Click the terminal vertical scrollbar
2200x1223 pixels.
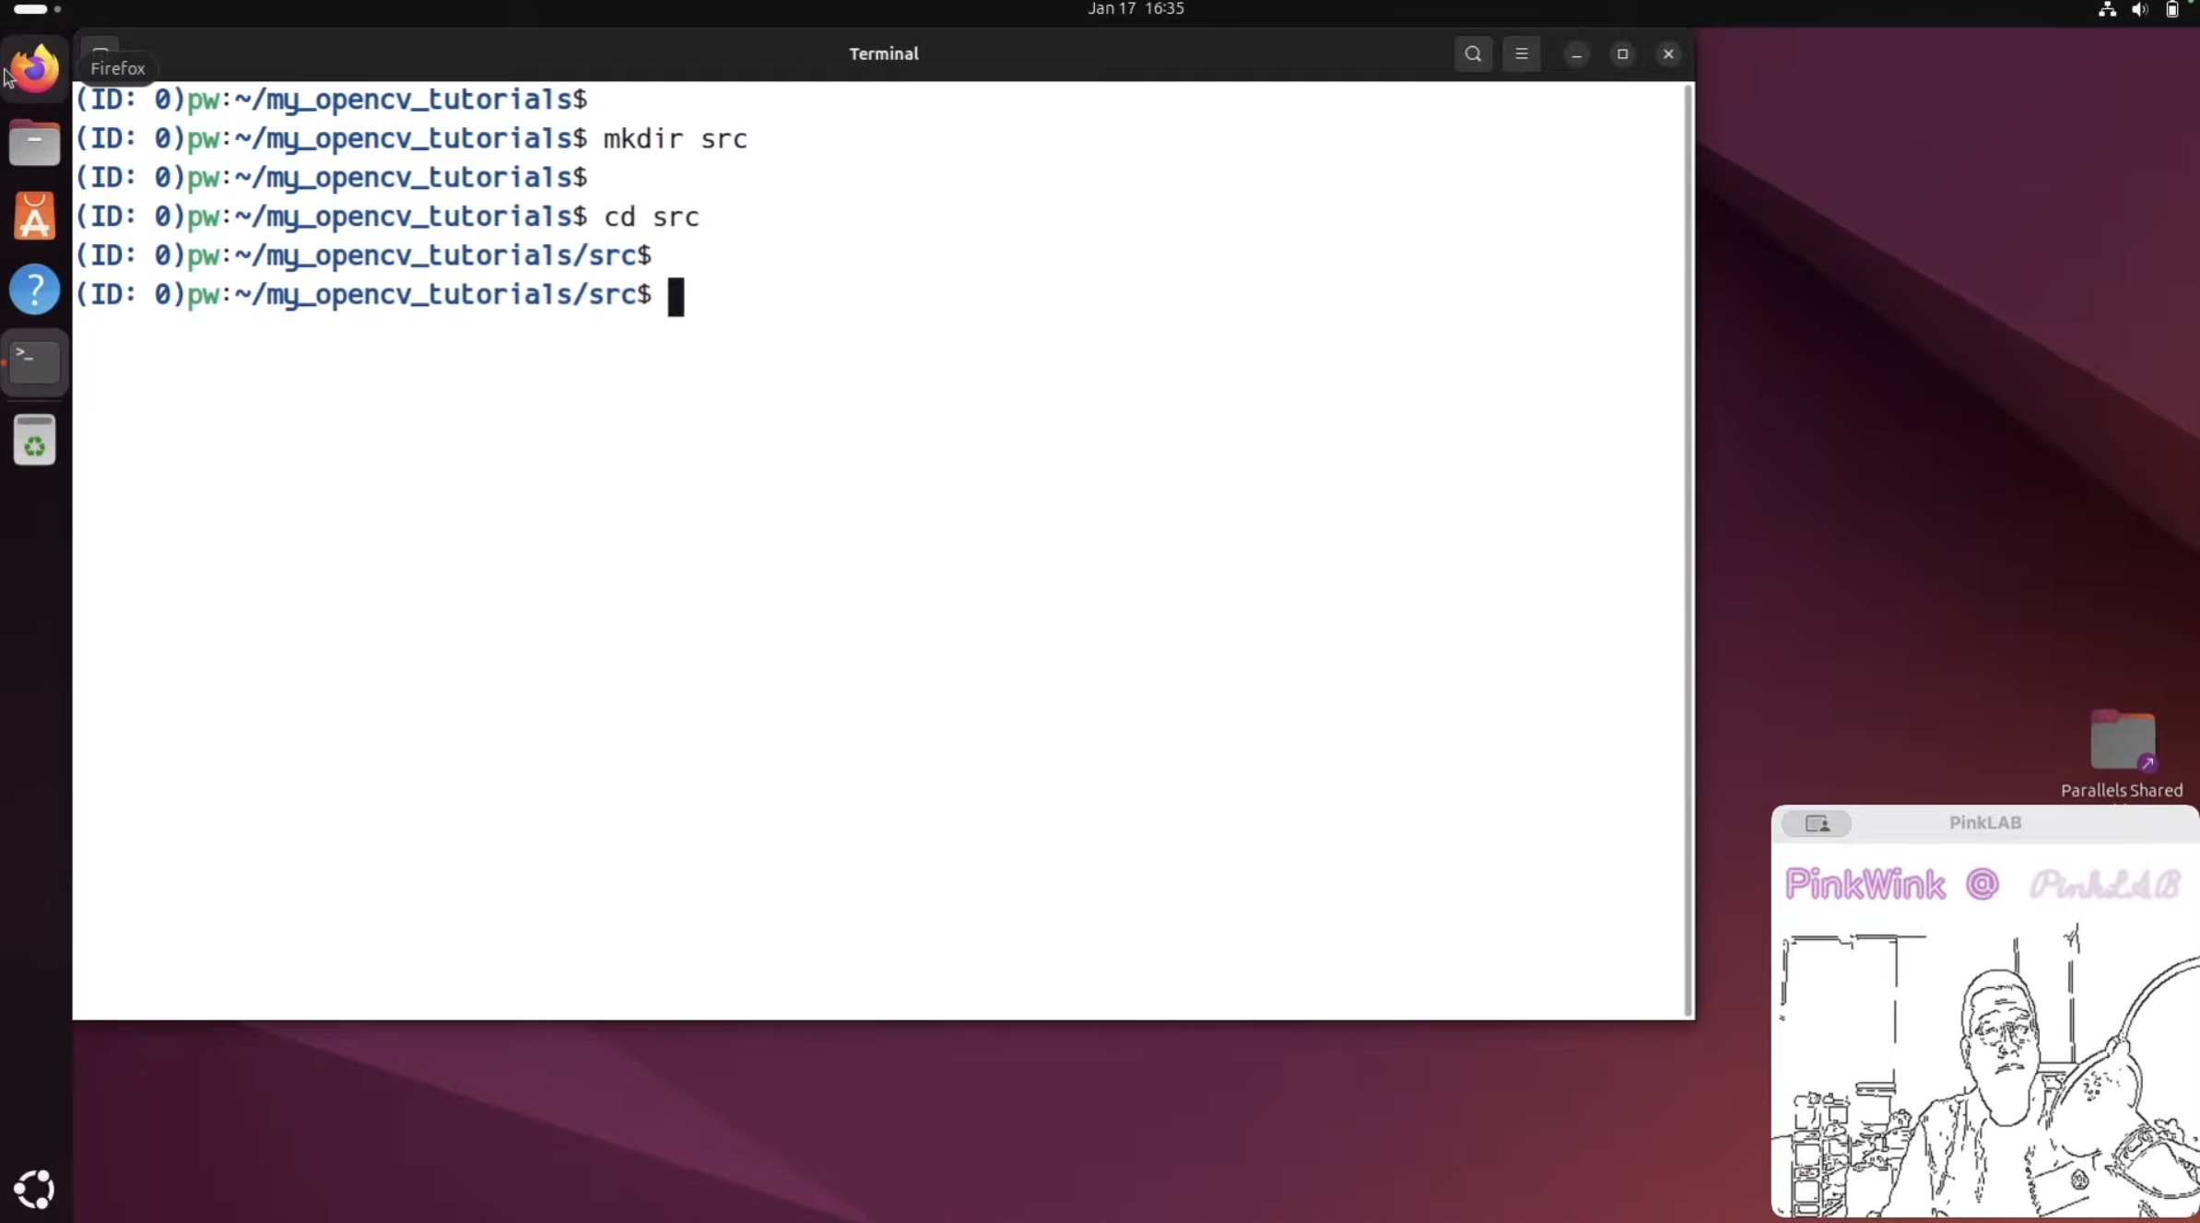(1688, 549)
